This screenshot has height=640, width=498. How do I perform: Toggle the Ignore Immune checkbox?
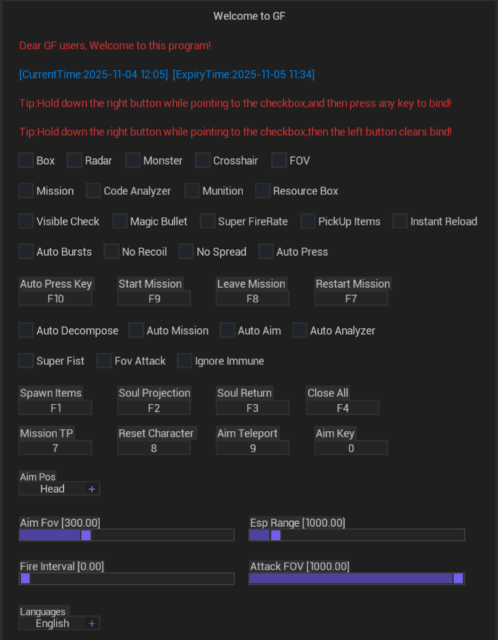click(185, 361)
